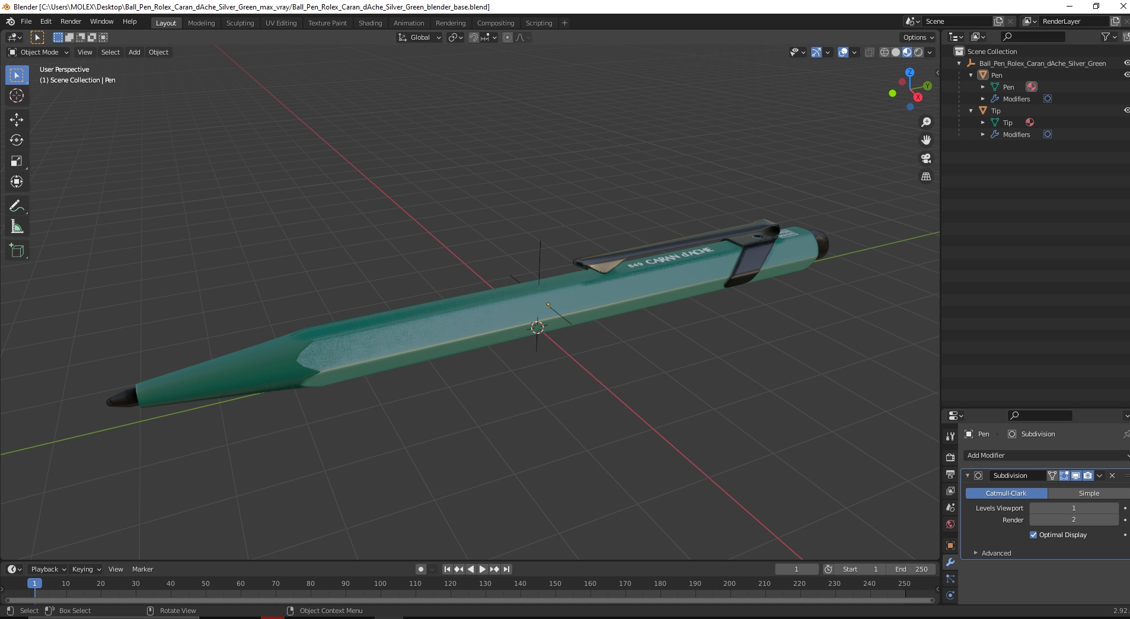Viewport: 1130px width, 619px height.
Task: Open the Add menu in viewport header
Action: tap(135, 52)
